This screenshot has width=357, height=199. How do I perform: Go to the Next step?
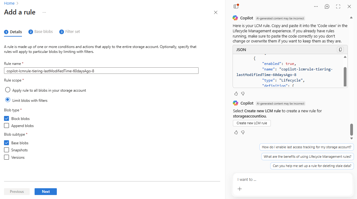click(46, 192)
